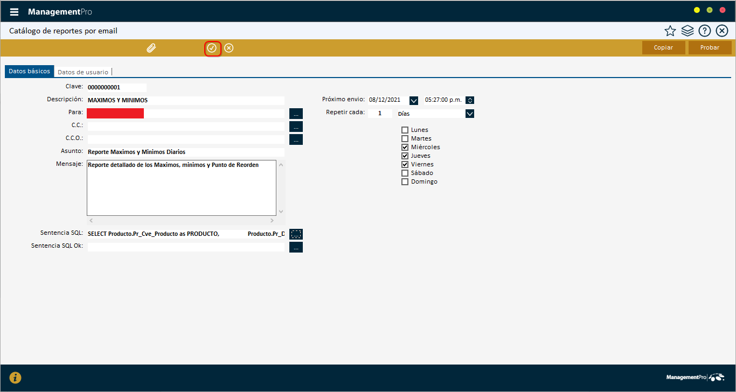The height and width of the screenshot is (392, 736).
Task: Click the info icon in footer
Action: pos(16,377)
